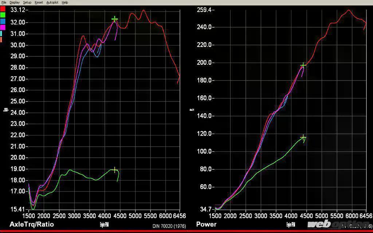The image size is (373, 233).
Task: Open the File menu
Action: point(4,2)
